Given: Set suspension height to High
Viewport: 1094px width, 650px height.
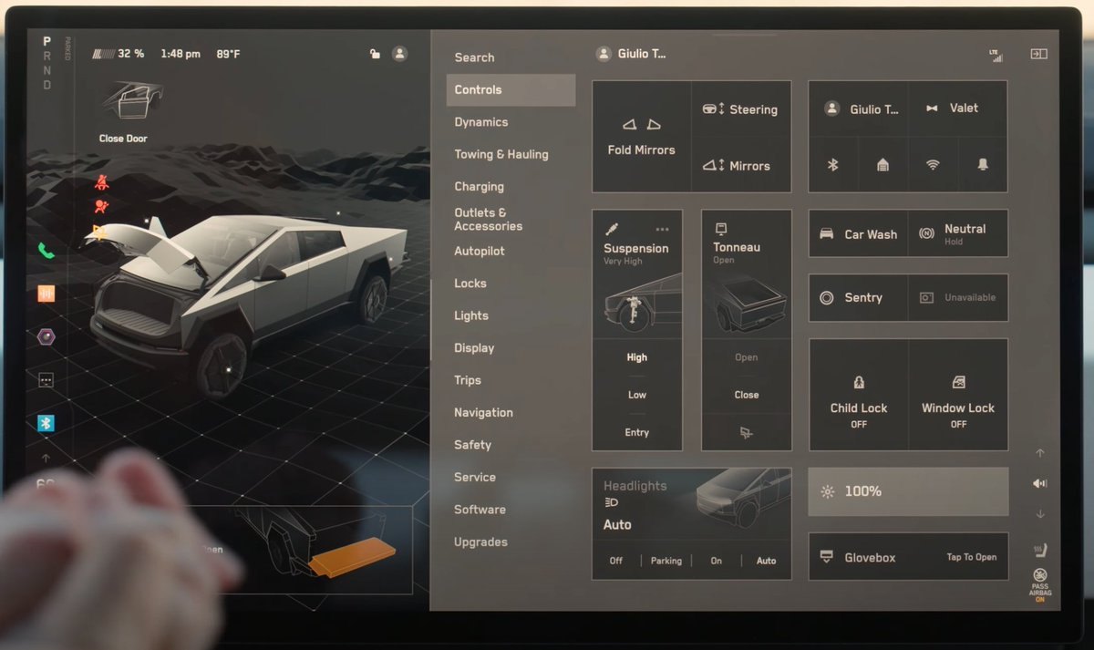Looking at the screenshot, I should pyautogui.click(x=637, y=357).
